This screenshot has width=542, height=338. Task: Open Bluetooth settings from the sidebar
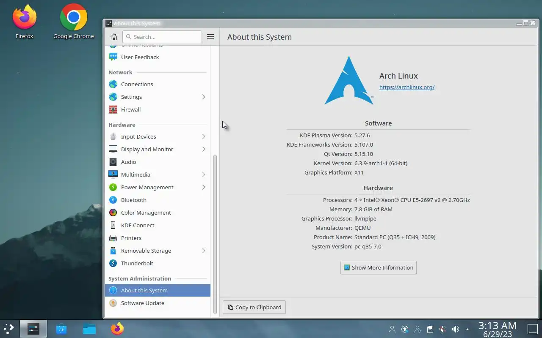158,200
